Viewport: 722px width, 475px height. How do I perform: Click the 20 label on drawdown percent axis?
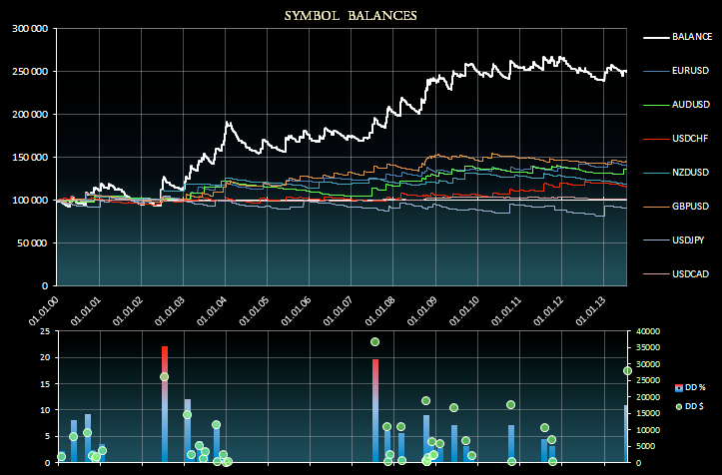click(45, 357)
